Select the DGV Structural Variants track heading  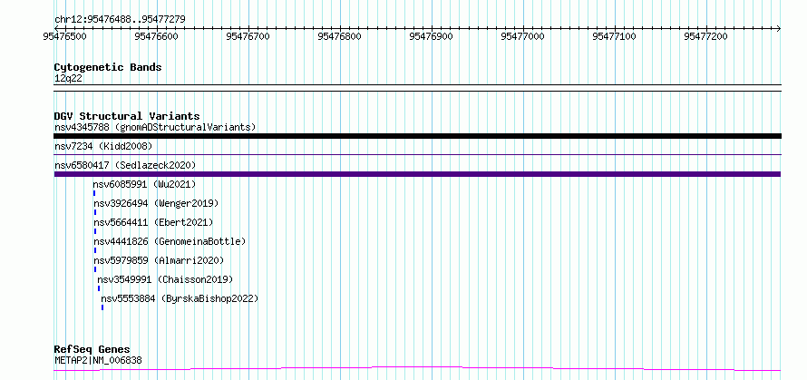point(127,116)
